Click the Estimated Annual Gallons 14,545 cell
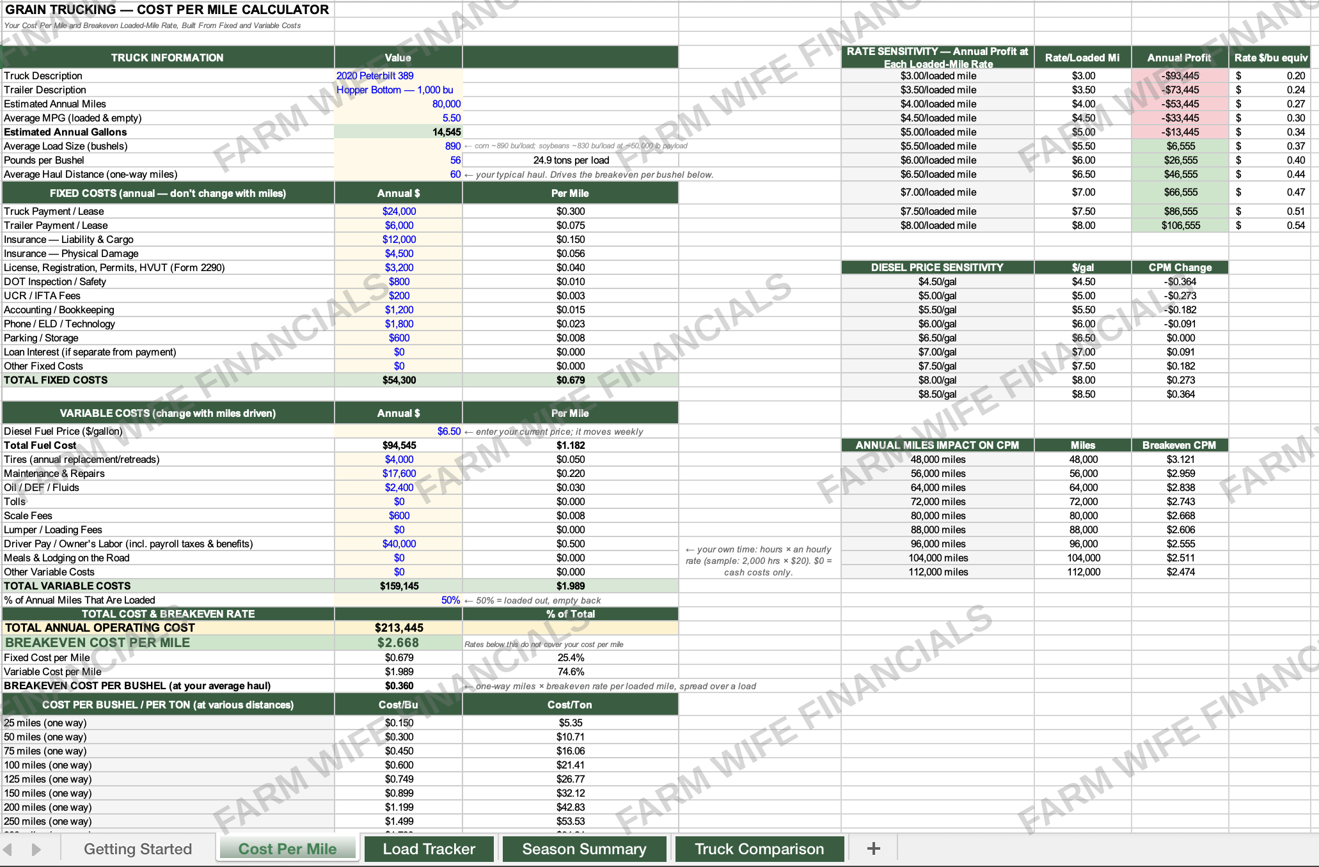 coord(398,132)
